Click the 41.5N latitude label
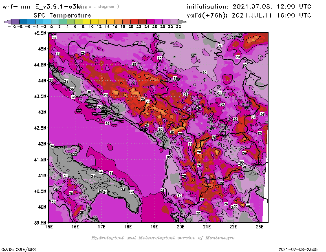Viewport: 326px width, 252px height. click(x=40, y=159)
